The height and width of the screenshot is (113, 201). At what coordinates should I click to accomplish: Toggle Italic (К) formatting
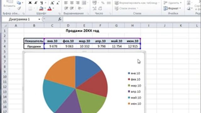click(x=36, y=3)
